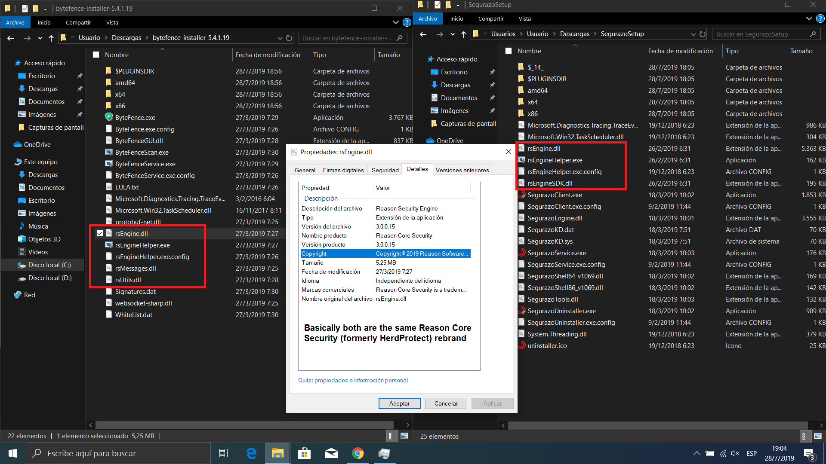Toggle the select-all checkbox in the bytefence Nombre header

tap(96, 55)
